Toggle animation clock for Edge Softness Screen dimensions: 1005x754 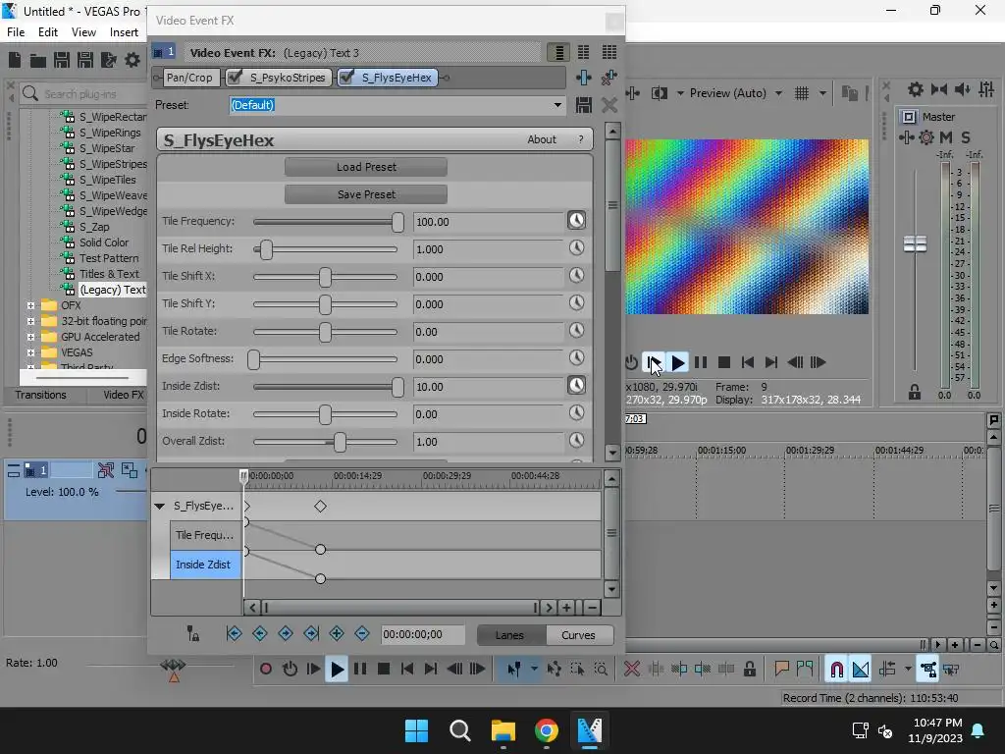(576, 358)
